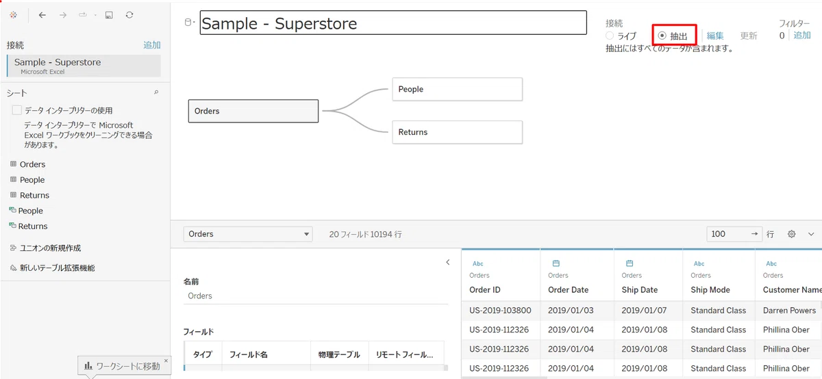Collapse the metadata pane with left chevron
This screenshot has height=379, width=822.
448,262
